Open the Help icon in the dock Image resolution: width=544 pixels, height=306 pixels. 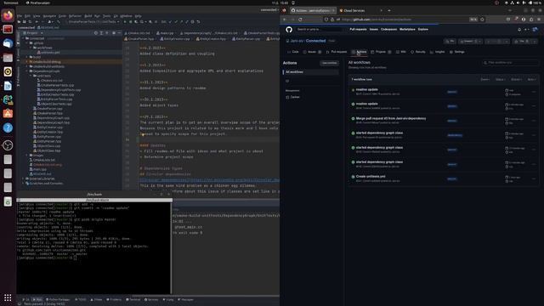(x=8, y=127)
